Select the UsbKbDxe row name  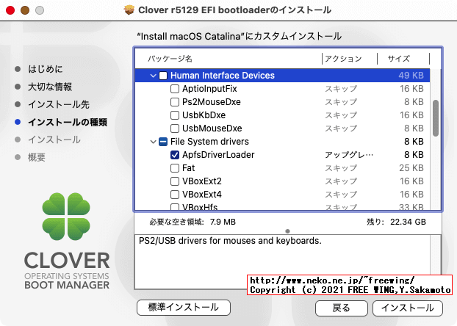[204, 115]
